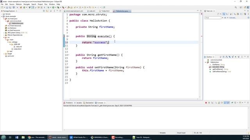
Task: Select src/main/resources folder
Action: point(14,26)
